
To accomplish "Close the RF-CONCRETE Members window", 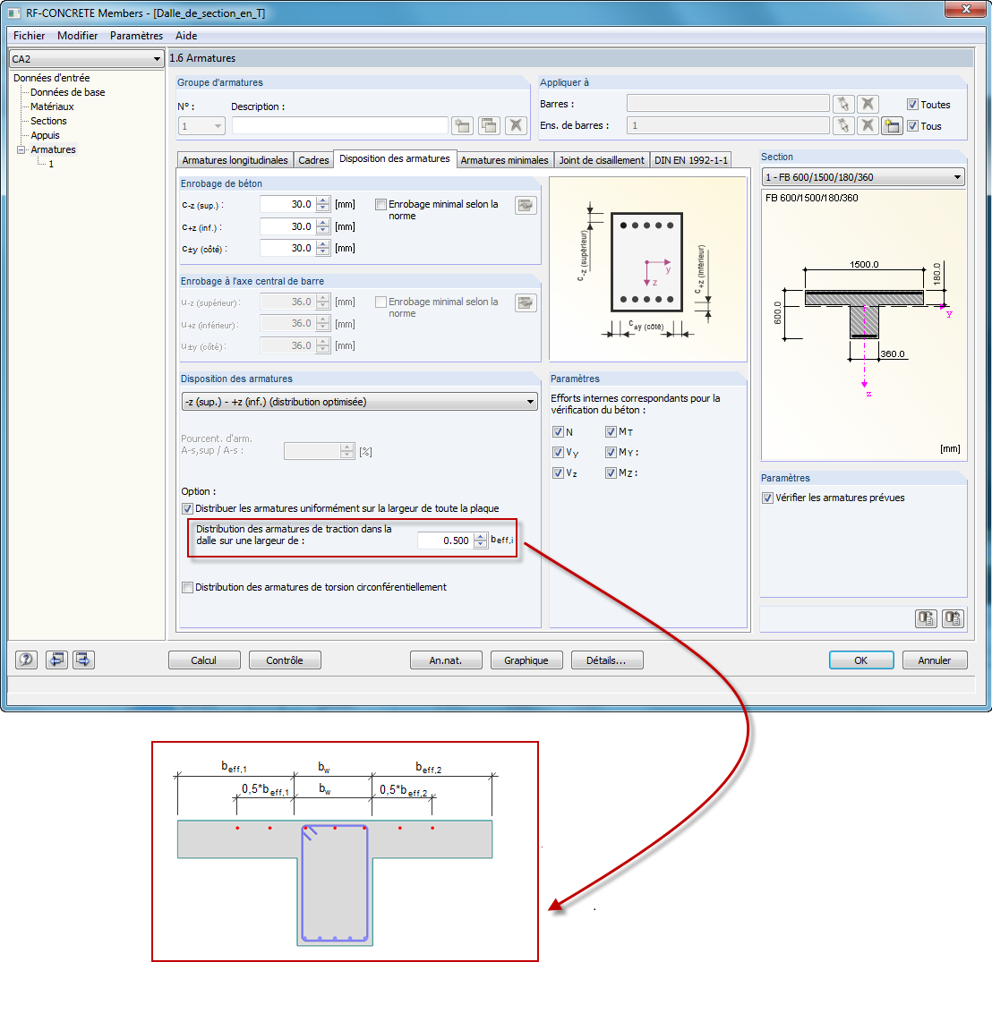I will coord(966,9).
